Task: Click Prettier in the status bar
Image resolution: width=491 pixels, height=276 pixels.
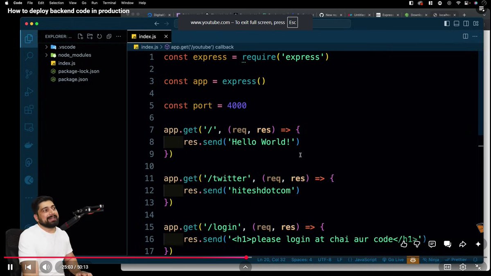Action: point(456,260)
